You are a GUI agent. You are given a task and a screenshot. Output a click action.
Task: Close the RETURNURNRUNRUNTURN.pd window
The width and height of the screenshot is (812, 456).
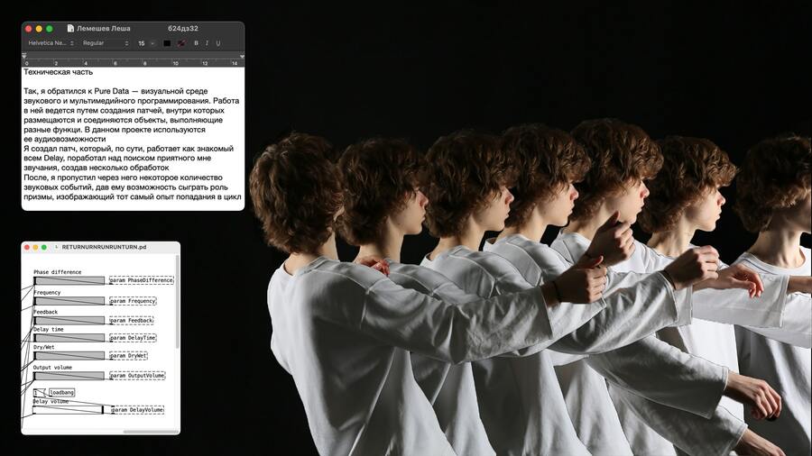click(27, 247)
